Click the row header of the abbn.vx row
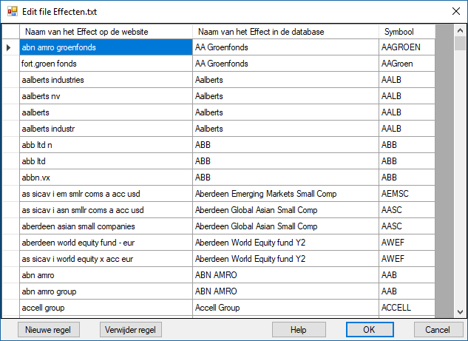This screenshot has height=341, width=468. point(10,178)
